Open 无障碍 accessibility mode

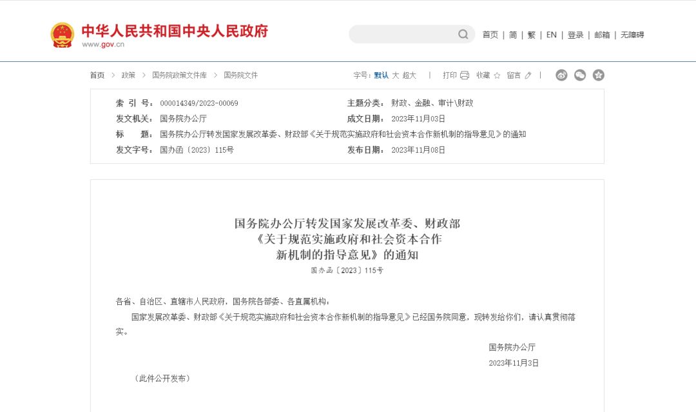coord(632,35)
